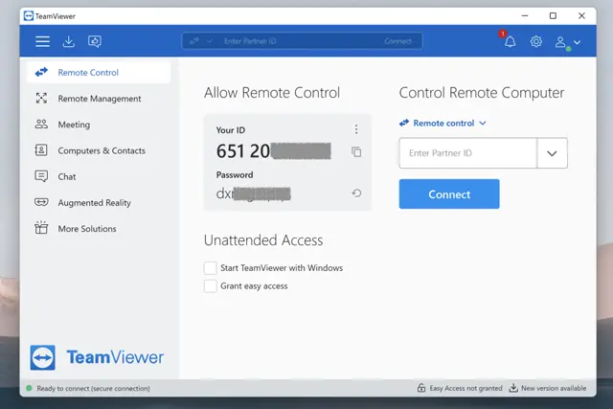613x409 pixels.
Task: Click the Remote Control arrows icon in the sidebar
Action: coord(41,72)
